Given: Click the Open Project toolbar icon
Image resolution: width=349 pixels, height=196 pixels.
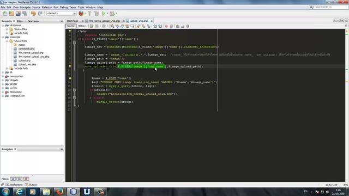Looking at the screenshot, I should tap(18, 14).
